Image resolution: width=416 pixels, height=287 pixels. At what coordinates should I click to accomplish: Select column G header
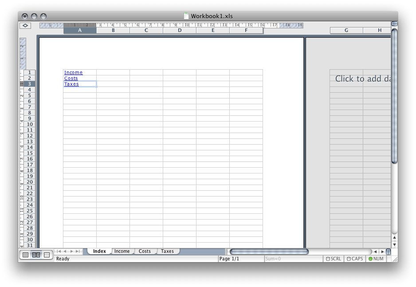click(x=346, y=31)
